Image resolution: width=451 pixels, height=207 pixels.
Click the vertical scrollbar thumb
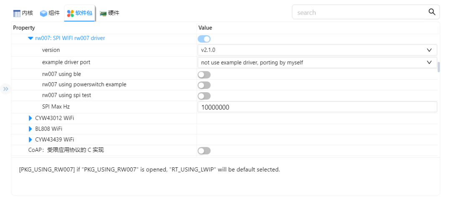pyautogui.click(x=438, y=67)
